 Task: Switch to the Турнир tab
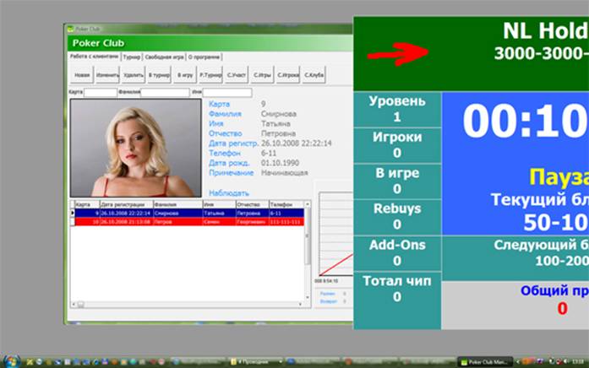[131, 57]
